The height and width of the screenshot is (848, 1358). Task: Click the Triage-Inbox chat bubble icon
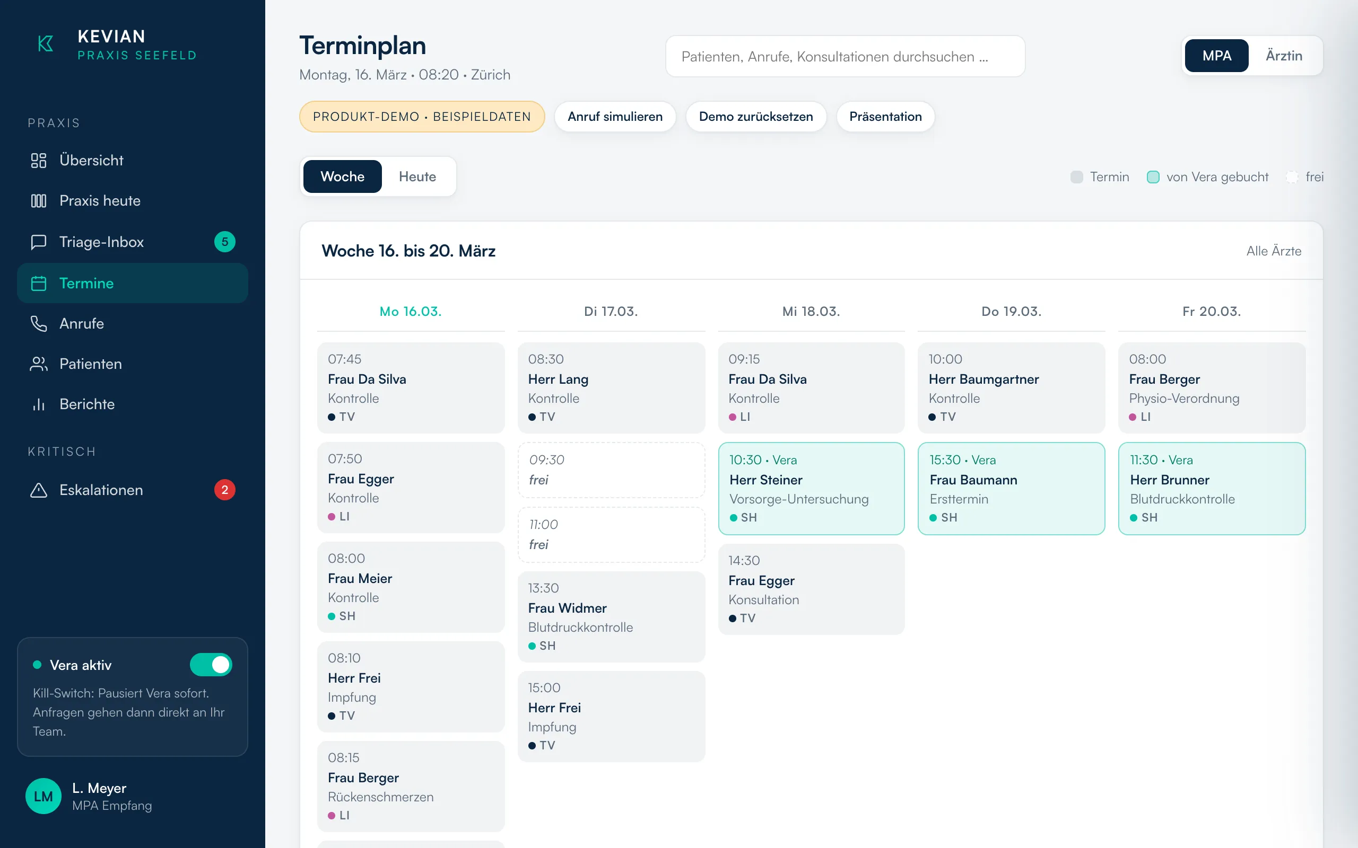click(39, 242)
